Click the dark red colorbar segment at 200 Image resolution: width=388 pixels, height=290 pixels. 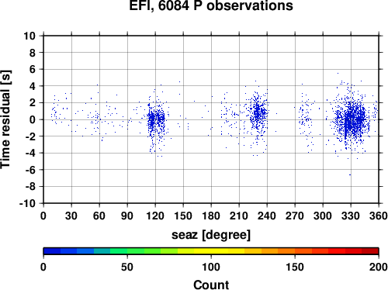370,251
